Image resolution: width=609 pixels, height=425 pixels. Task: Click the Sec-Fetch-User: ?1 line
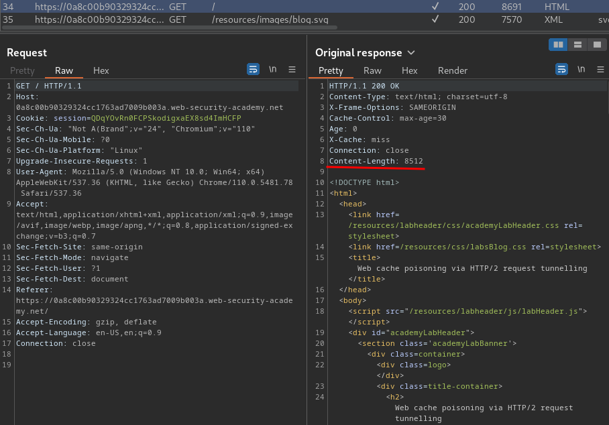58,268
